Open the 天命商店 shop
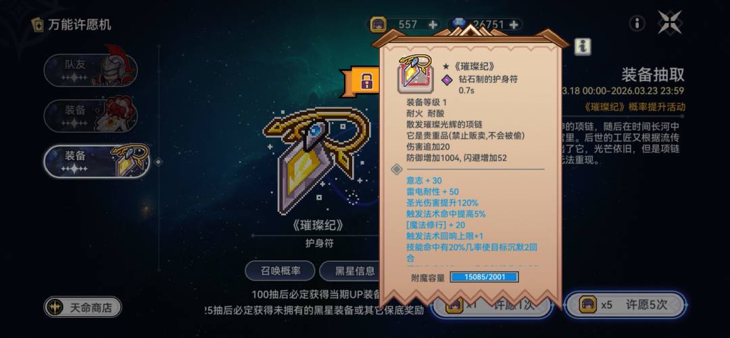 point(82,308)
